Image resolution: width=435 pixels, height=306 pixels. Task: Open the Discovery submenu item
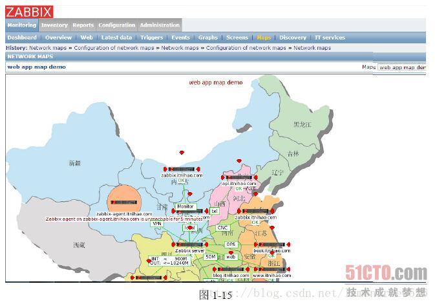point(293,38)
